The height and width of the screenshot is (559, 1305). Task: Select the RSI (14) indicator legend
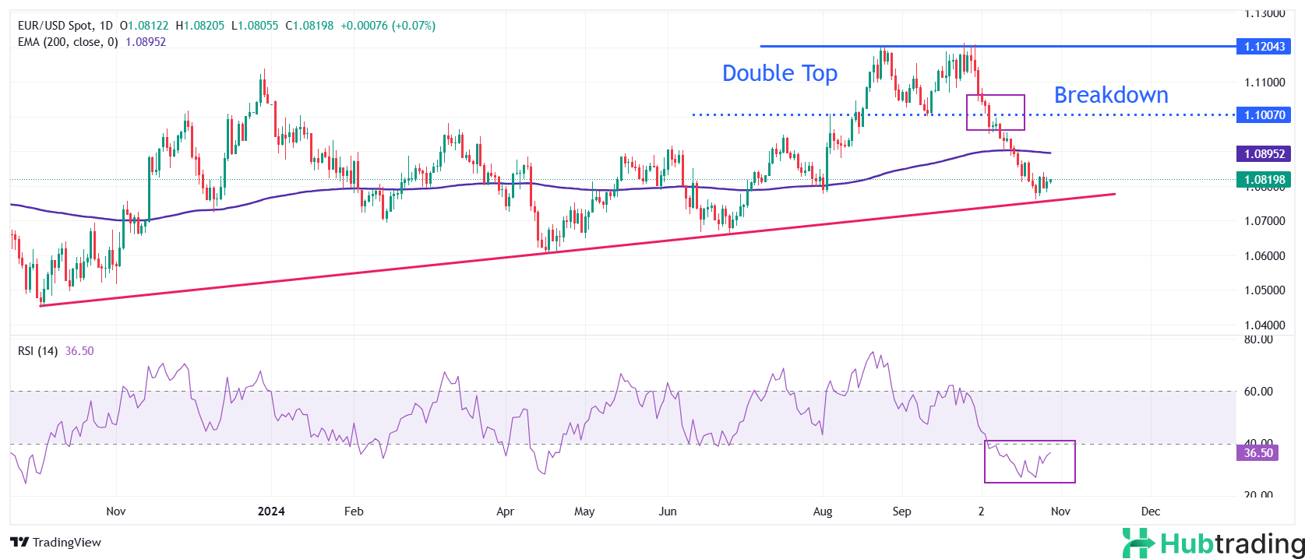click(37, 351)
